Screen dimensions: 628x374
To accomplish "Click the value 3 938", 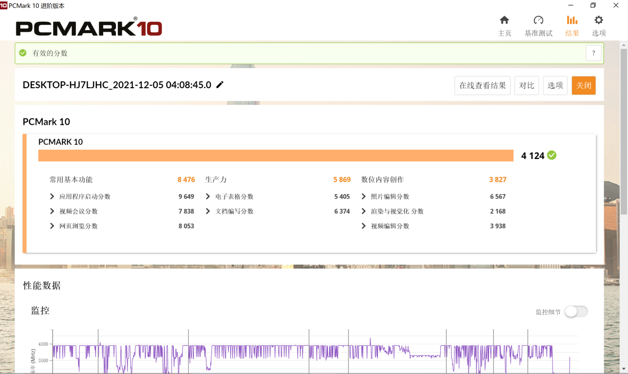I will point(498,226).
